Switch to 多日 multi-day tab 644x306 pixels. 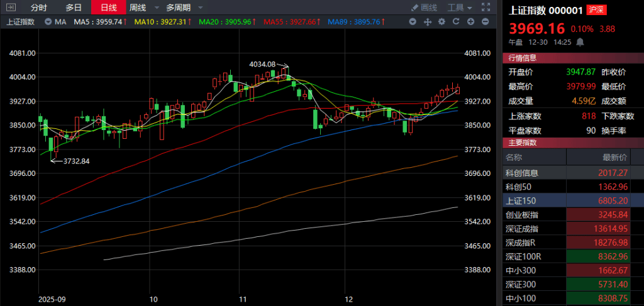click(x=74, y=8)
